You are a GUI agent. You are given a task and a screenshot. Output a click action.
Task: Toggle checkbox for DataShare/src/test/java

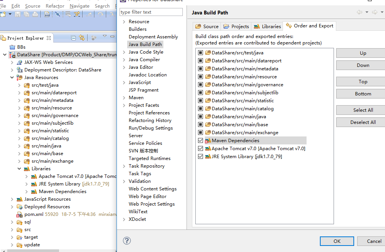[x=200, y=53]
